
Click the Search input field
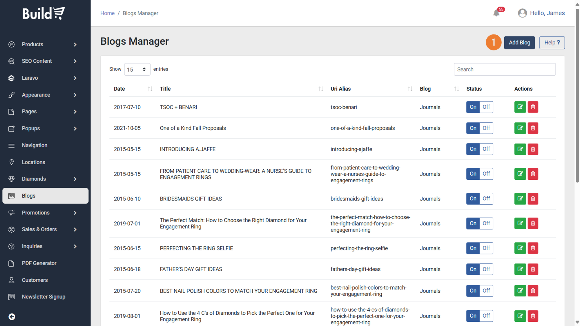(504, 69)
